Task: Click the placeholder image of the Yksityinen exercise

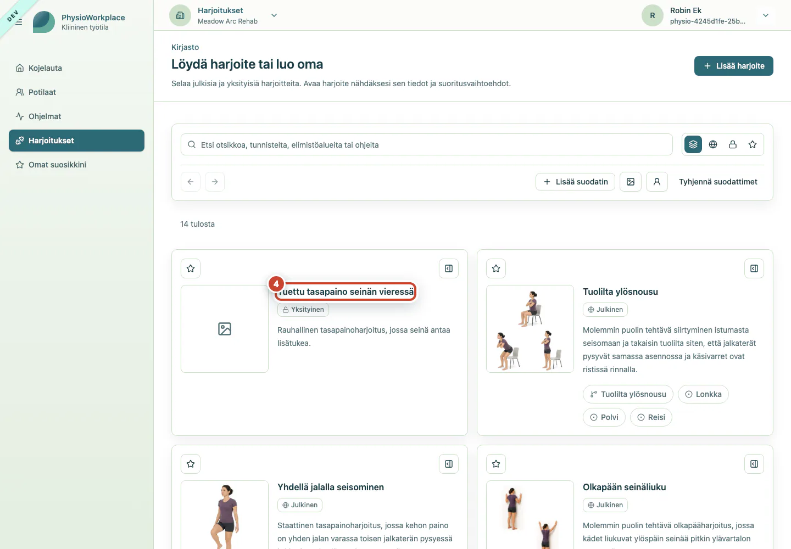Action: coord(225,329)
